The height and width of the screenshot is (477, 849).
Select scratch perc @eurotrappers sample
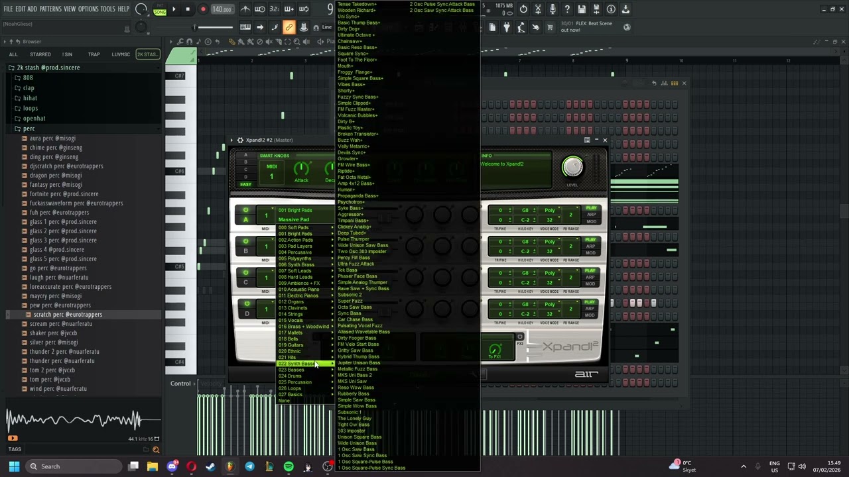[x=68, y=315]
